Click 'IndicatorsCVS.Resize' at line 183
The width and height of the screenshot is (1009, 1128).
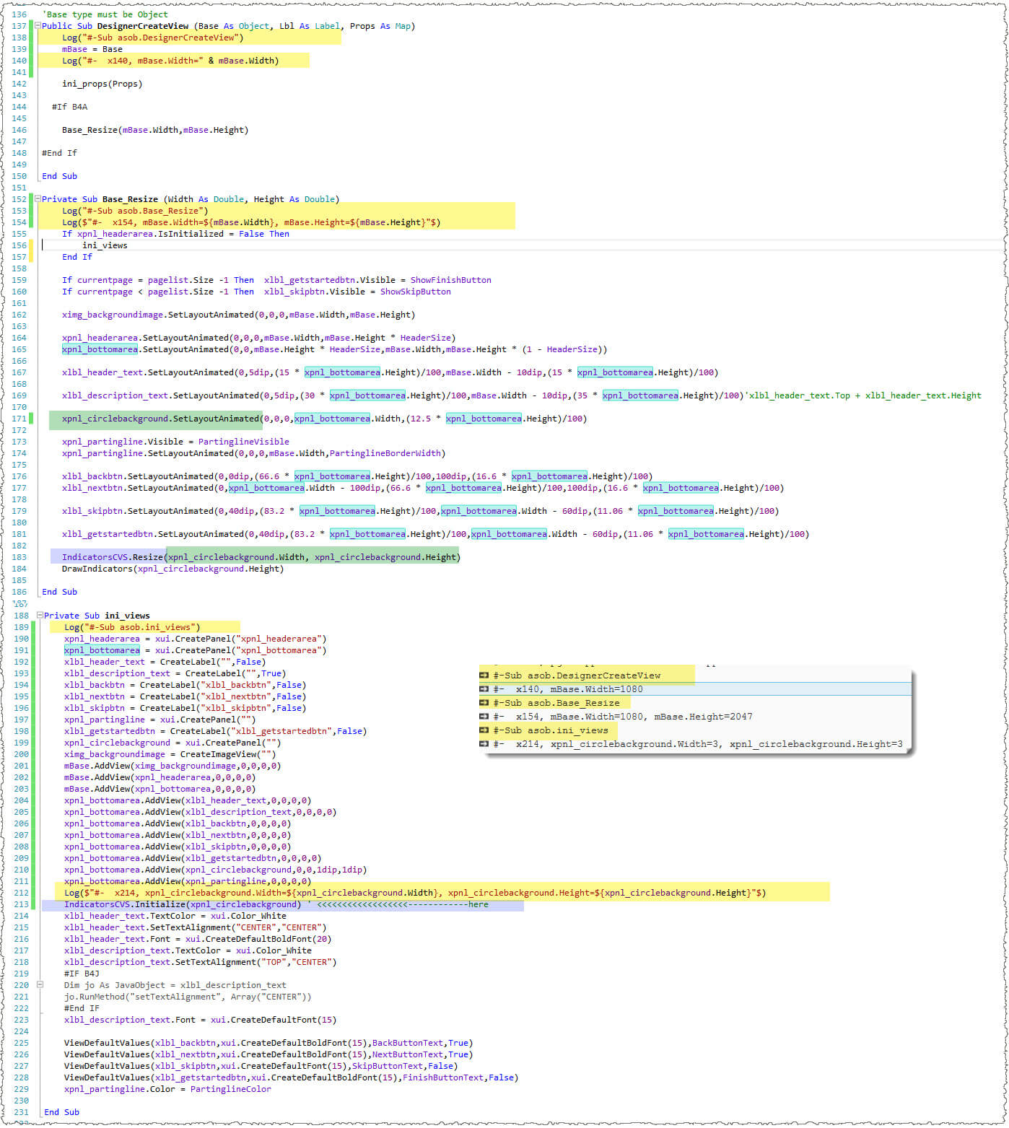coord(113,557)
